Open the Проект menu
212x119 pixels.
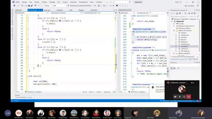37,2
